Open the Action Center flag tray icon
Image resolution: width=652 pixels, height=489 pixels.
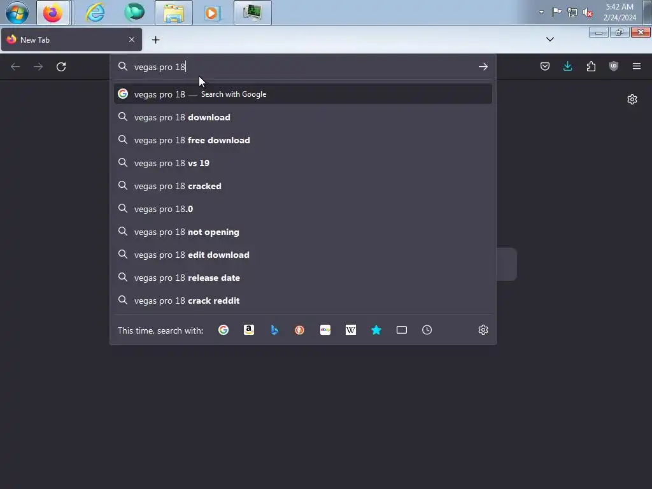click(x=556, y=12)
